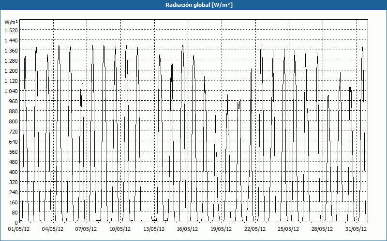Choose the 25/05/12 date label
The height and width of the screenshot is (241, 387).
tap(288, 229)
